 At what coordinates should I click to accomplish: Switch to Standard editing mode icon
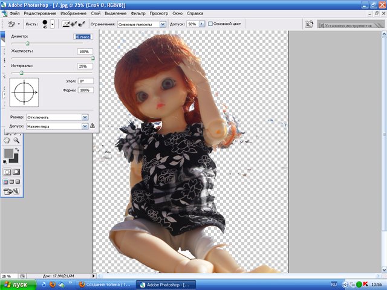coord(7,172)
